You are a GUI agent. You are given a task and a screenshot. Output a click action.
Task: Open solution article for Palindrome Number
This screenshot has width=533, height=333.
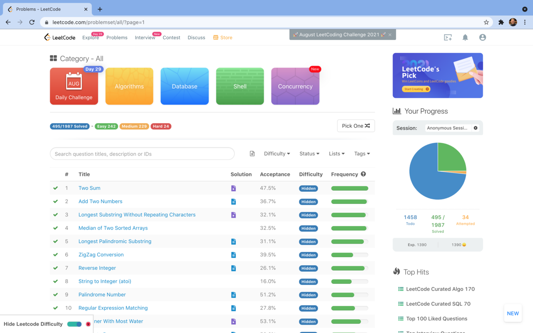point(234,295)
